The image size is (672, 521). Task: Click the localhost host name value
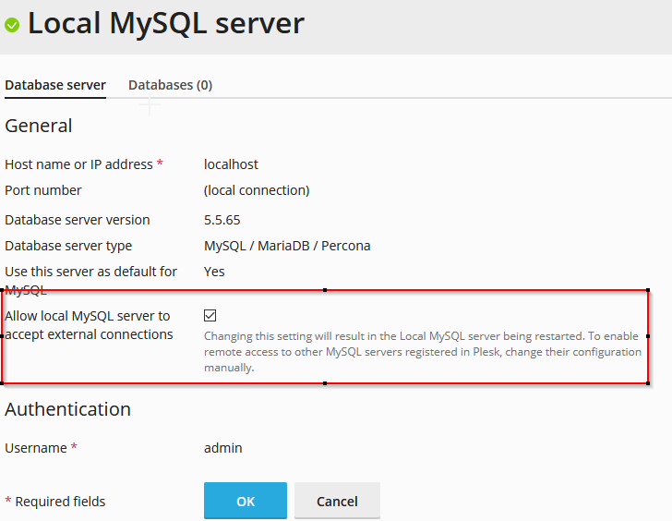(x=231, y=164)
